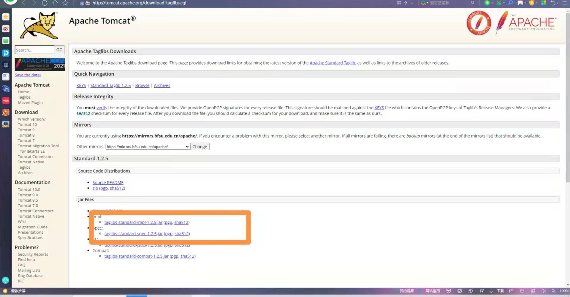Viewport: 570px width, 297px height.
Task: Open the red Xiaohongshu sidebar icon
Action: coord(6,101)
